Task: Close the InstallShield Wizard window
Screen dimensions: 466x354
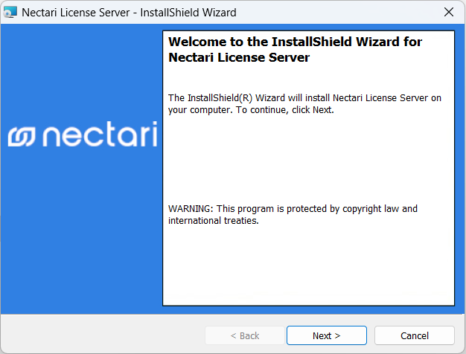Action: pos(448,12)
